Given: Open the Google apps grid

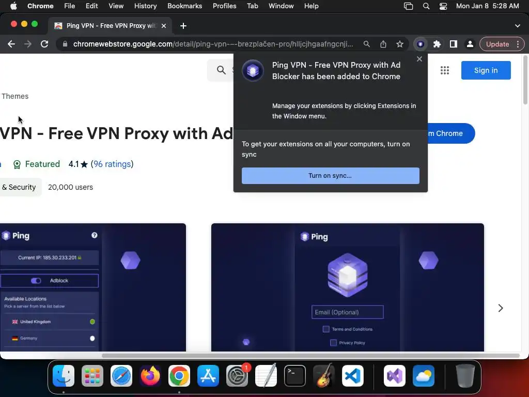Looking at the screenshot, I should pos(445,70).
